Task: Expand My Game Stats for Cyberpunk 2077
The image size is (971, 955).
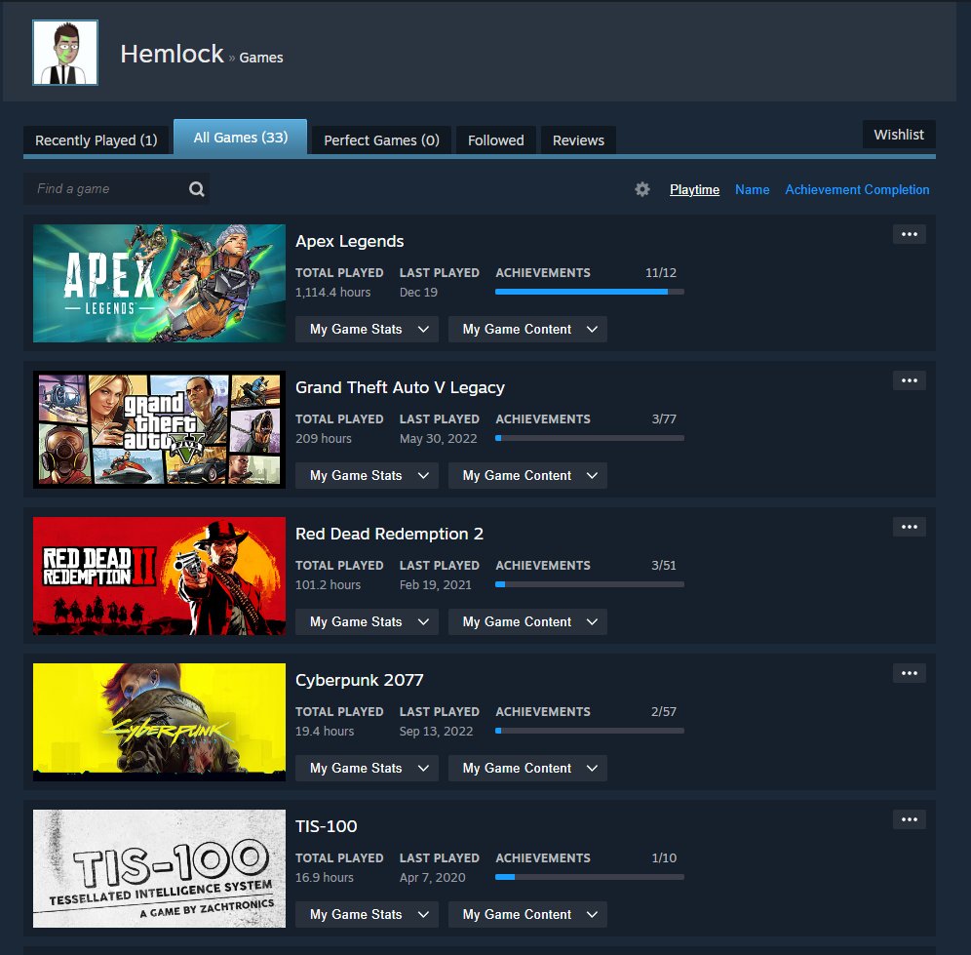Action: (x=367, y=768)
